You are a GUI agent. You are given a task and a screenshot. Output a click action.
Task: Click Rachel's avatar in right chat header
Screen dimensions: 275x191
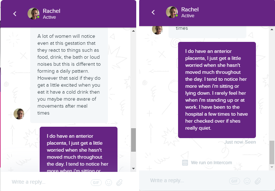coord(172,12)
